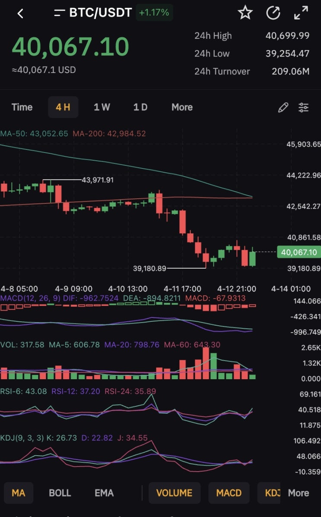Open BTC/USDT pair selector
The width and height of the screenshot is (321, 517).
pos(101,13)
